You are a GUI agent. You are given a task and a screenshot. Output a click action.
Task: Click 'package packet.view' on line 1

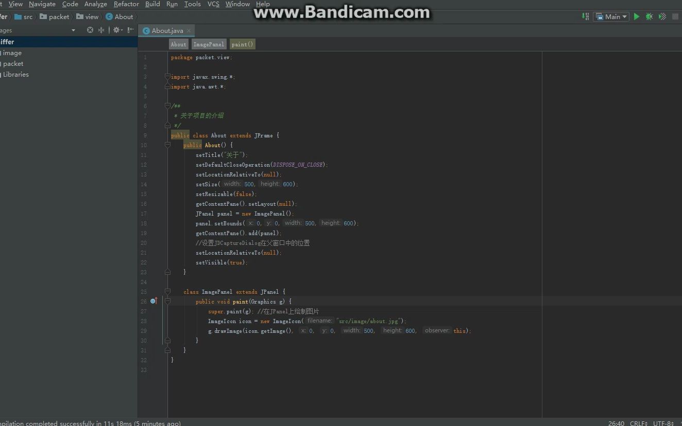click(200, 58)
